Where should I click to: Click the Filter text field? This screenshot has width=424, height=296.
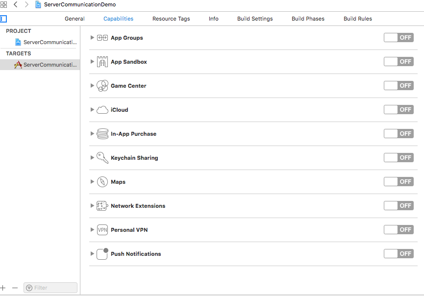[x=50, y=288]
